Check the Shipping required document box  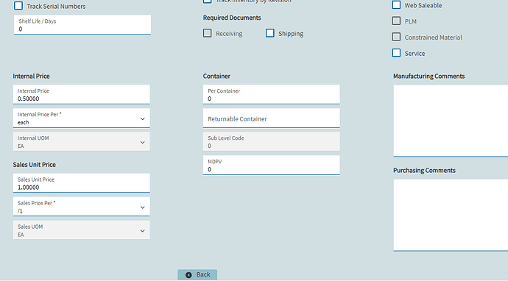270,33
